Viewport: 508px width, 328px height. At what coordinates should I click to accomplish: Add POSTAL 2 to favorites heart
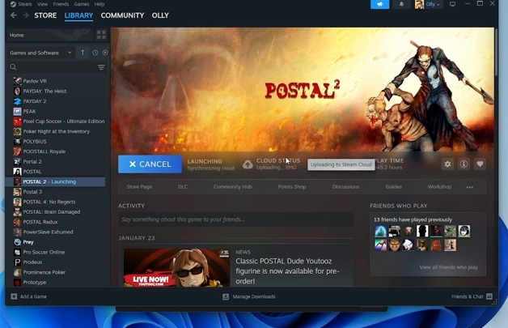(x=480, y=164)
